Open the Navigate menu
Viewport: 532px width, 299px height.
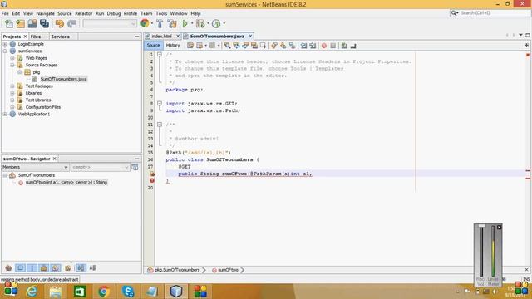click(45, 13)
